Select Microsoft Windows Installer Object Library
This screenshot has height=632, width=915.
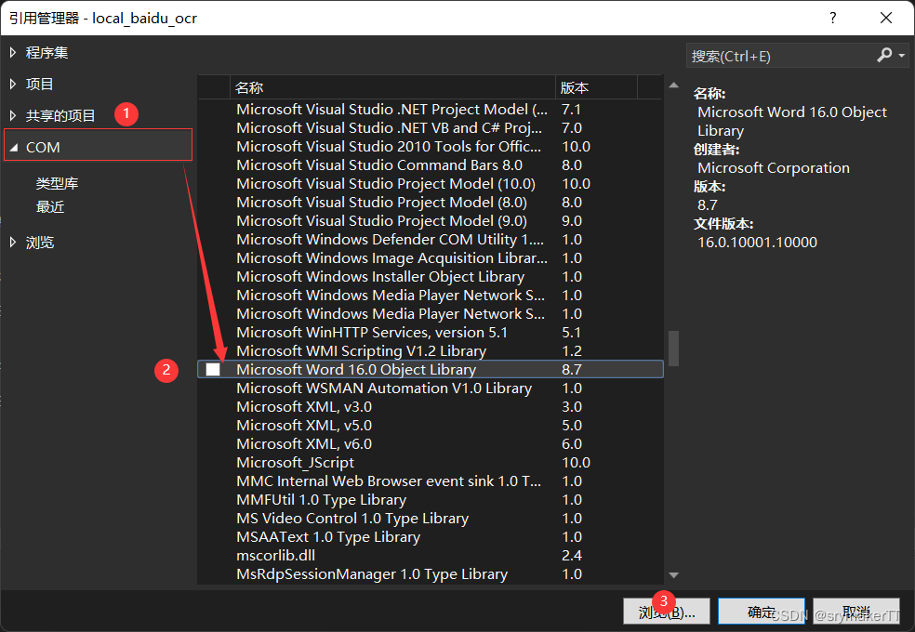431,277
